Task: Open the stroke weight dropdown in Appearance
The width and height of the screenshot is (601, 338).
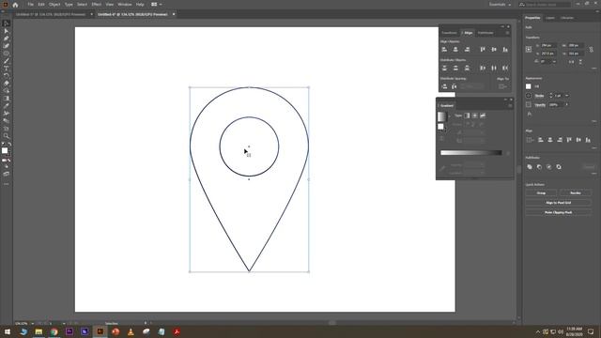Action: (x=567, y=96)
